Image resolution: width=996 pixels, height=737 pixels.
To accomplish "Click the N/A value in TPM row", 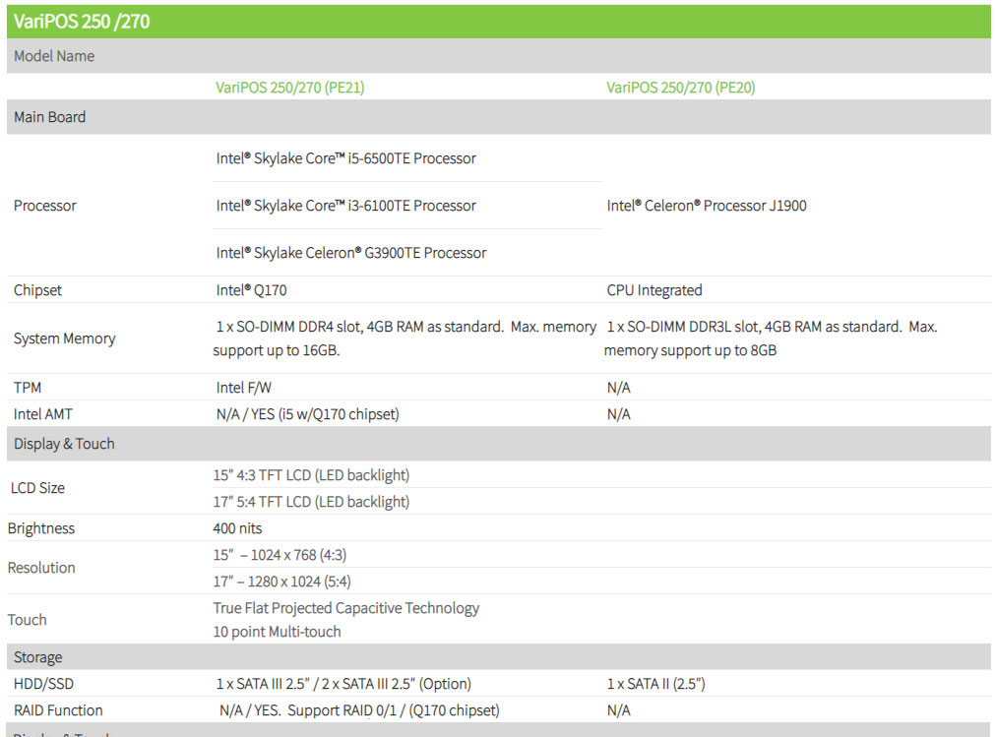I will [618, 388].
